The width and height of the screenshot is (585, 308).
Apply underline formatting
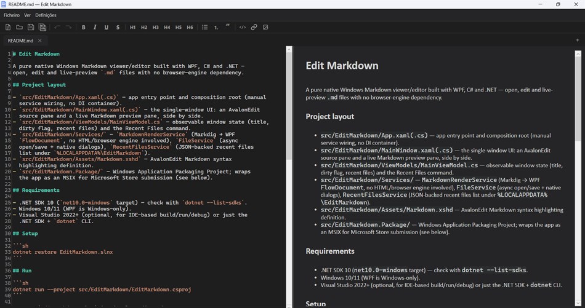(107, 27)
